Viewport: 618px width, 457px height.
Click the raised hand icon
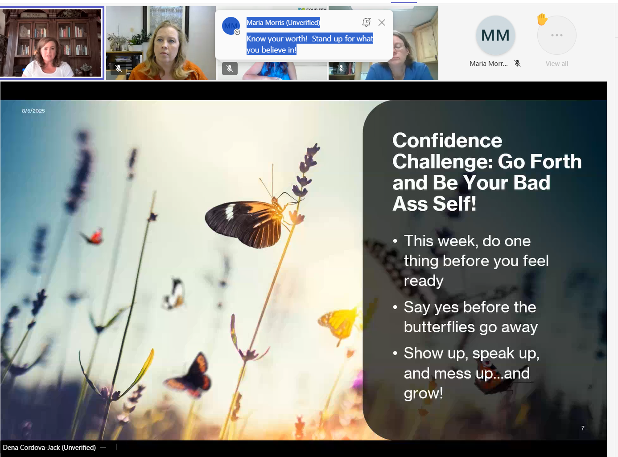pyautogui.click(x=542, y=20)
